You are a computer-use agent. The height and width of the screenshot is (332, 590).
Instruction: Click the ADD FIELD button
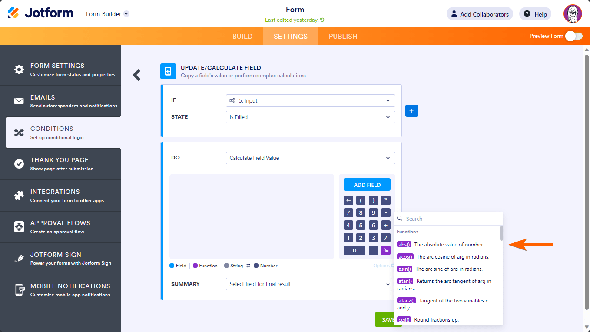(367, 185)
